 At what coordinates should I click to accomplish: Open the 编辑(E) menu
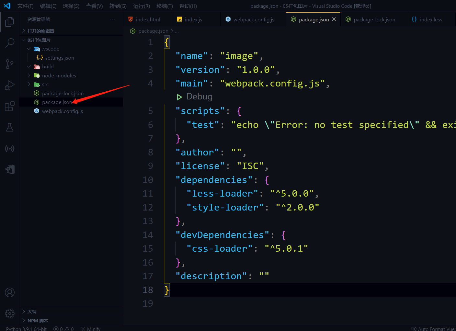(x=48, y=6)
